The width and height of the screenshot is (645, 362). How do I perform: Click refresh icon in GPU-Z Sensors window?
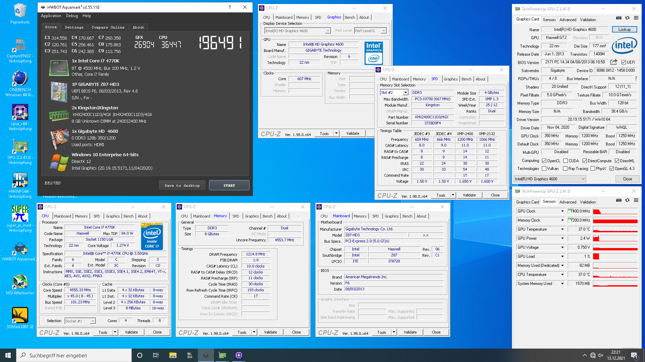point(627,200)
